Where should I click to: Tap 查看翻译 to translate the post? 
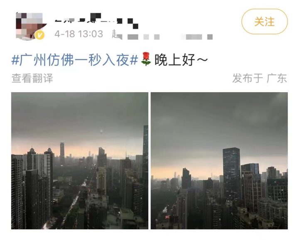[x=32, y=78]
